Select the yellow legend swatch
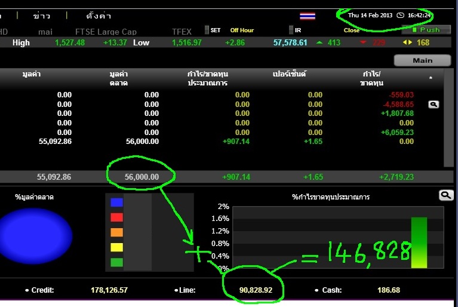This screenshot has height=307, width=458. [116, 247]
